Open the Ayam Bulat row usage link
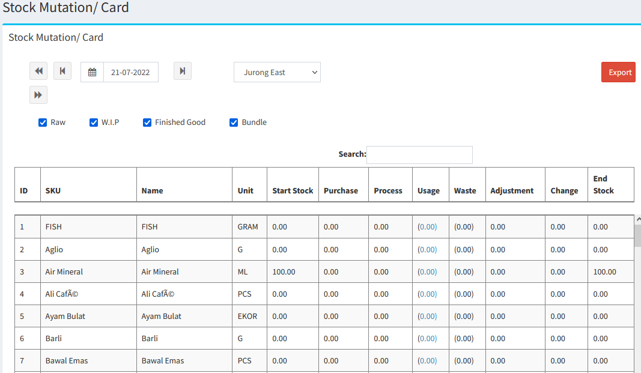Screen dimensions: 641x373 pyautogui.click(x=427, y=316)
